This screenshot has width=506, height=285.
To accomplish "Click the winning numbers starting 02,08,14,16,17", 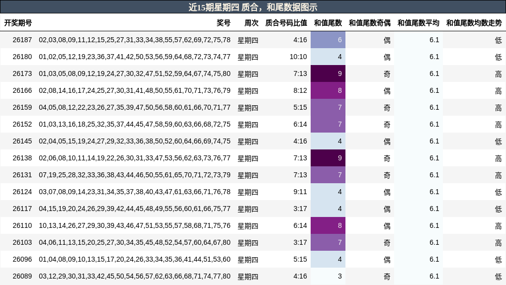I will click(135, 90).
